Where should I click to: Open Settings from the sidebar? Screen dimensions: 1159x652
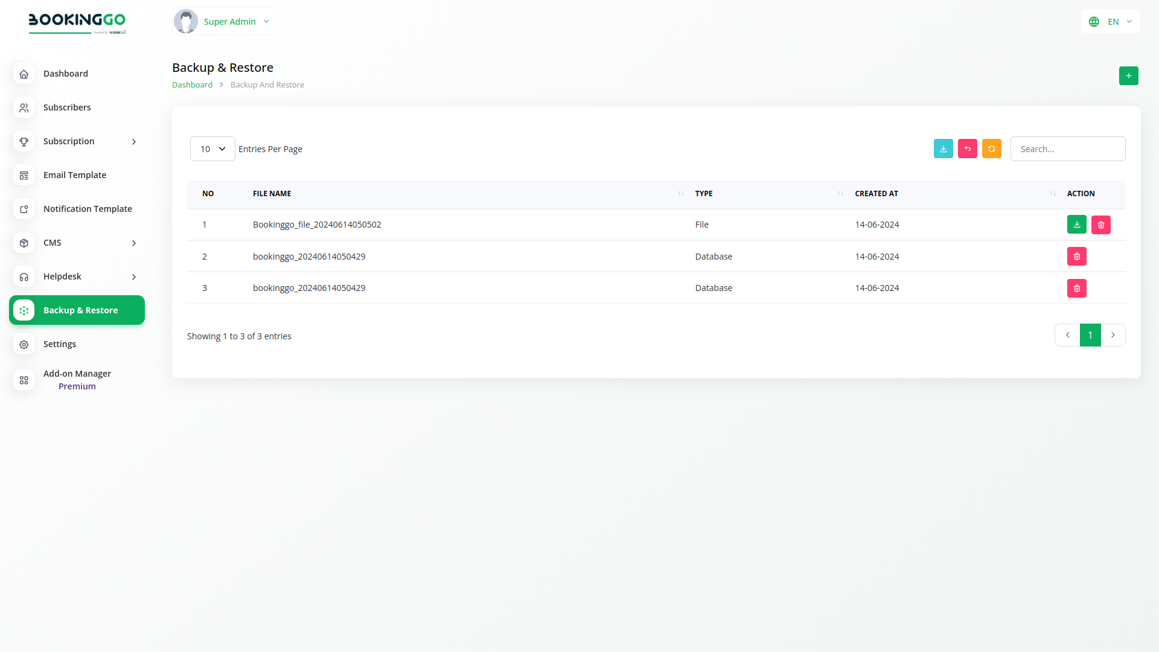point(60,344)
